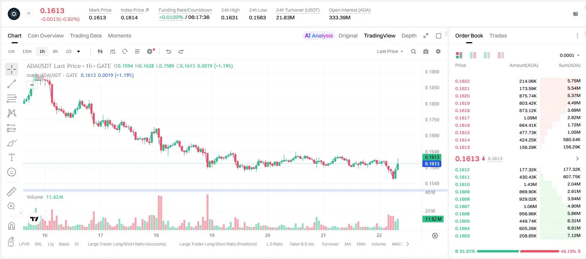Open the Coin Overview tab
The image size is (586, 259).
click(46, 36)
